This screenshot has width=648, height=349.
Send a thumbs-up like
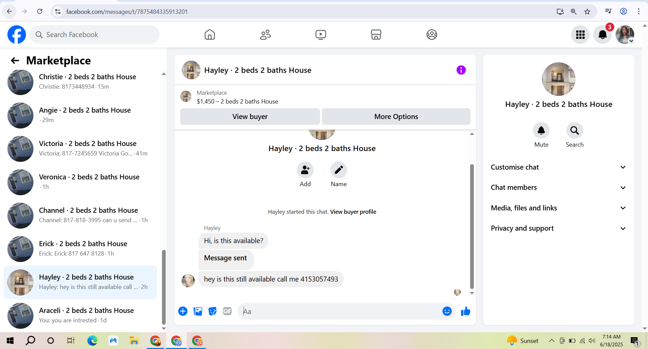[x=465, y=311]
